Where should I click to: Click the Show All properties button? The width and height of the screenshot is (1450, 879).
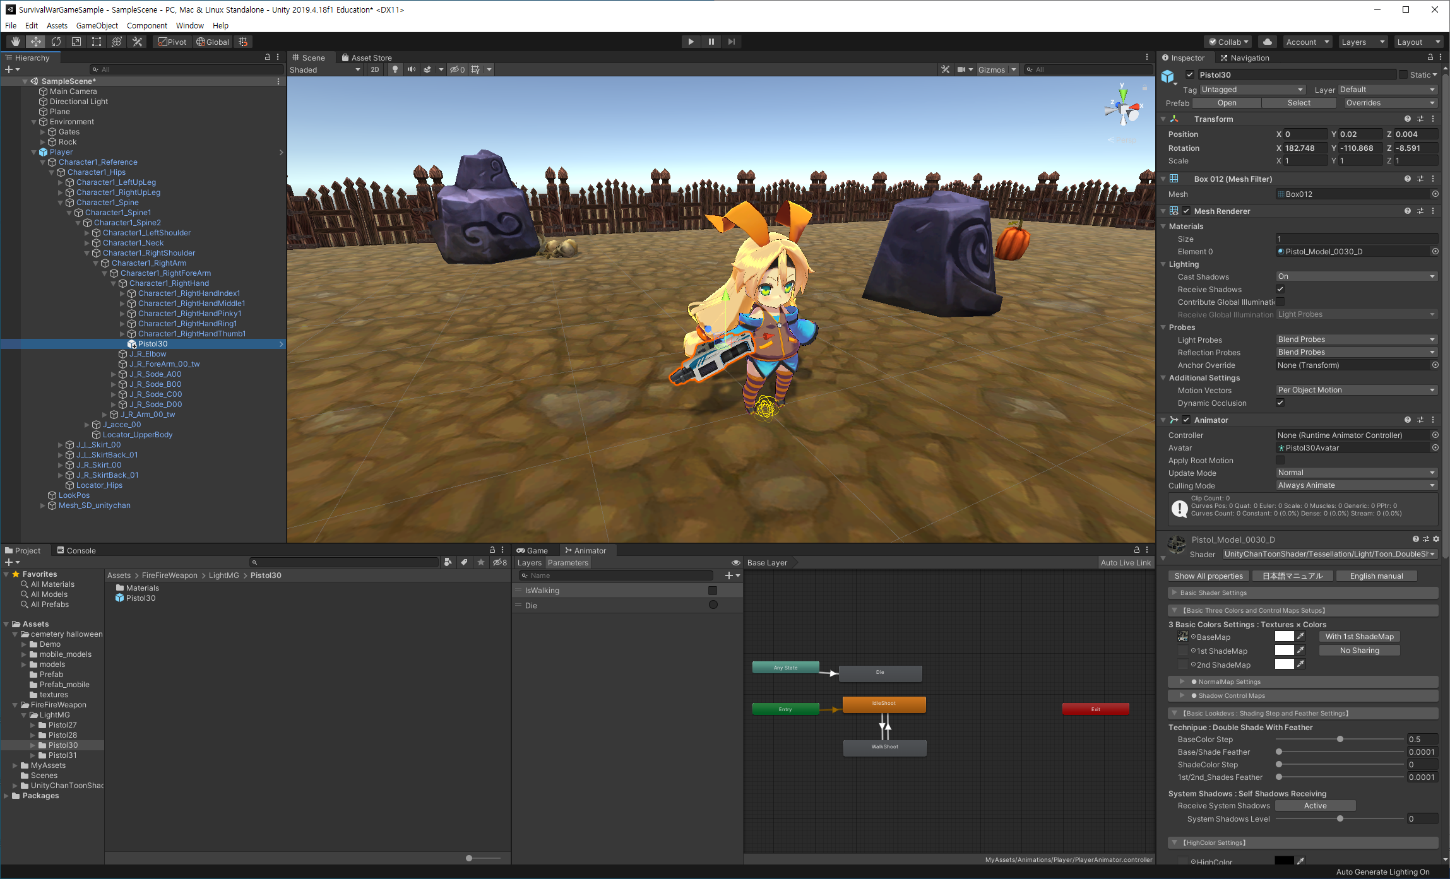1208,575
